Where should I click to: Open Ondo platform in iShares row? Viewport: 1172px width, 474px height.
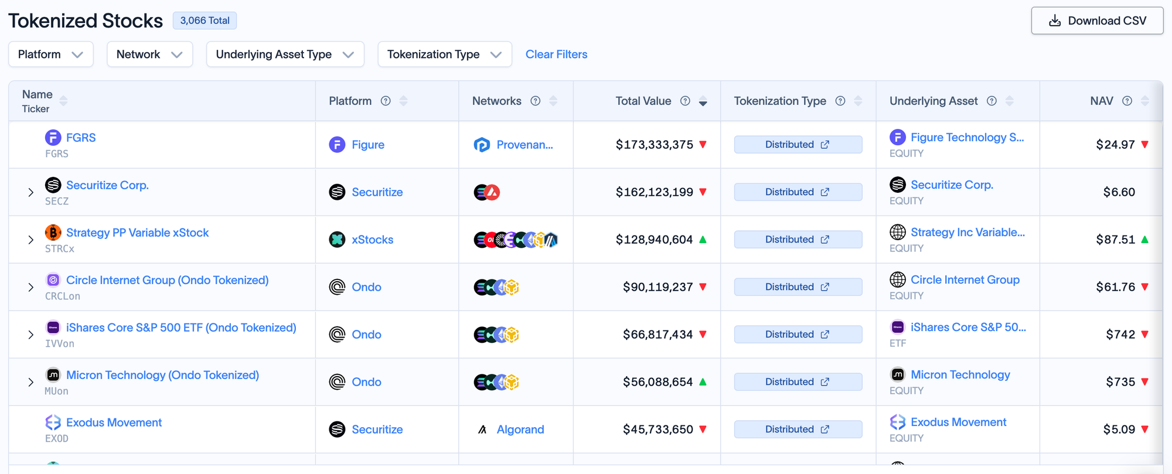(x=366, y=335)
